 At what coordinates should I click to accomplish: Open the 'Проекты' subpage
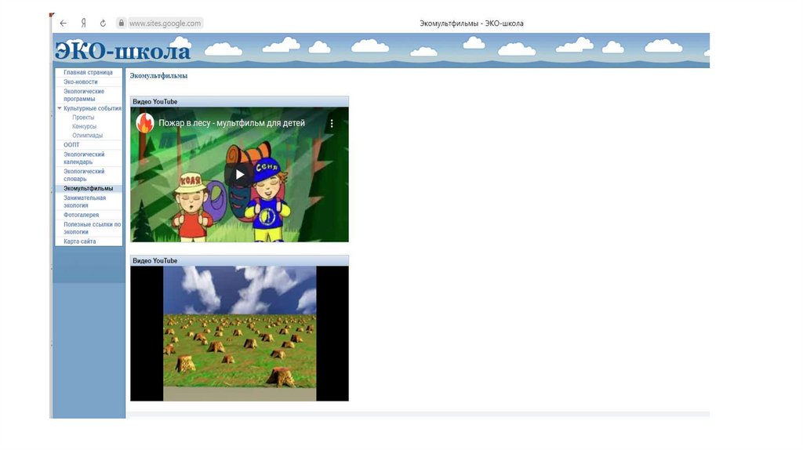83,118
